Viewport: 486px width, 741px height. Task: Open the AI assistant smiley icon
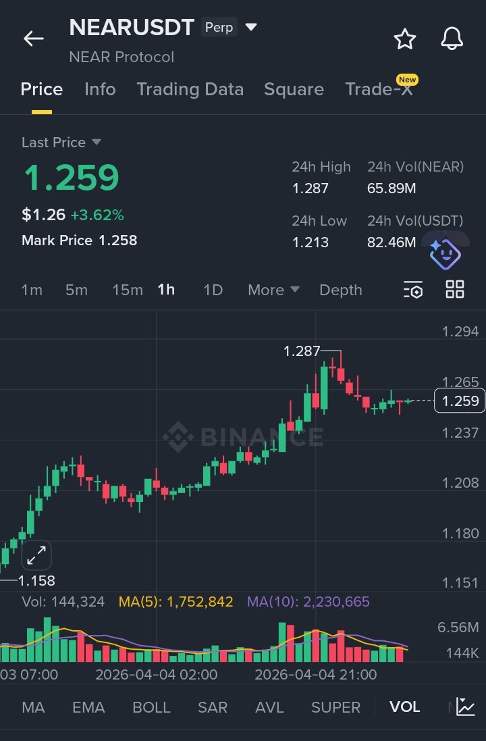click(445, 254)
